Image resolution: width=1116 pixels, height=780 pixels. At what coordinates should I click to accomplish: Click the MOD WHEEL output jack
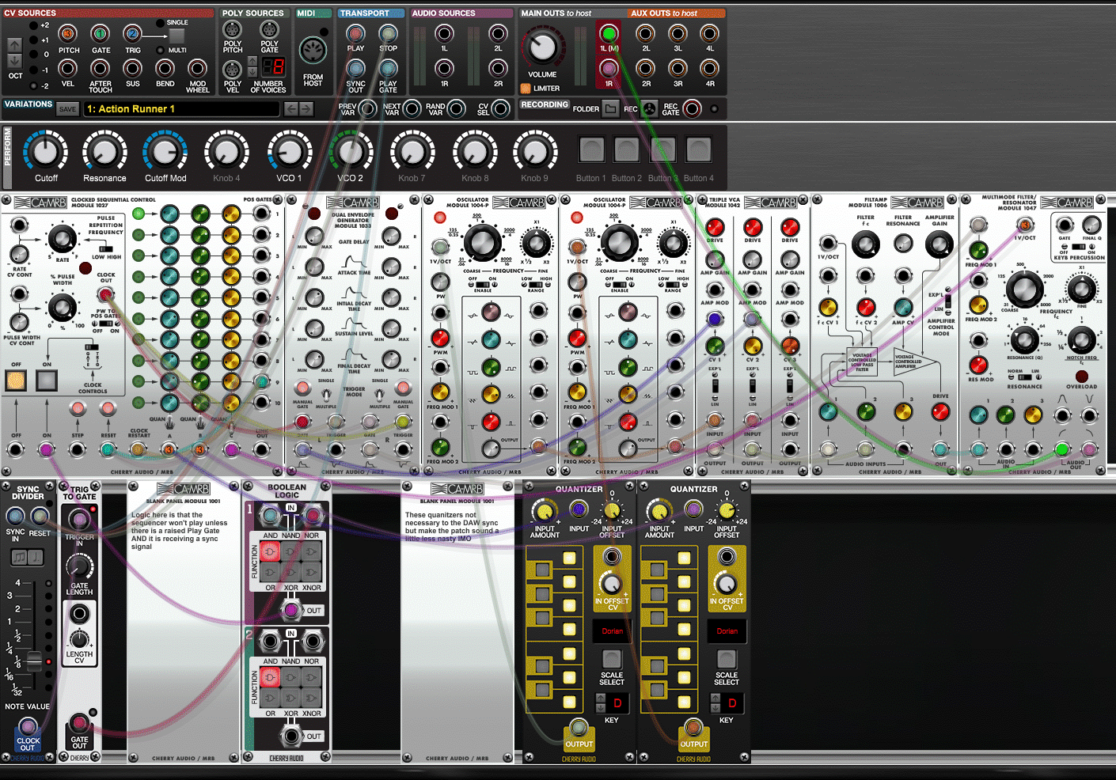[x=197, y=69]
